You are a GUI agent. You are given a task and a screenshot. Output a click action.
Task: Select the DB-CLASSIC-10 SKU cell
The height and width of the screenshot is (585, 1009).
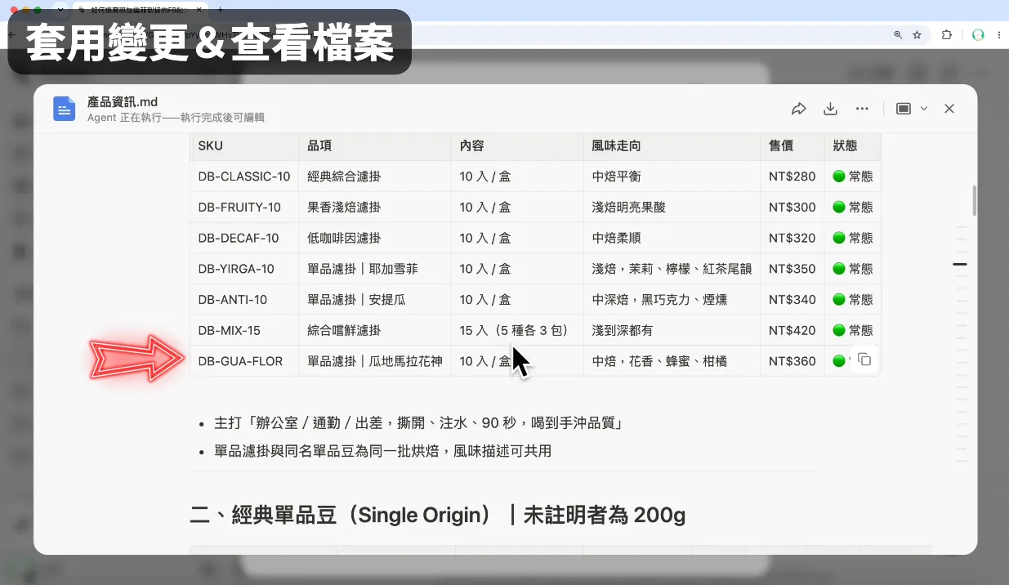coord(244,176)
